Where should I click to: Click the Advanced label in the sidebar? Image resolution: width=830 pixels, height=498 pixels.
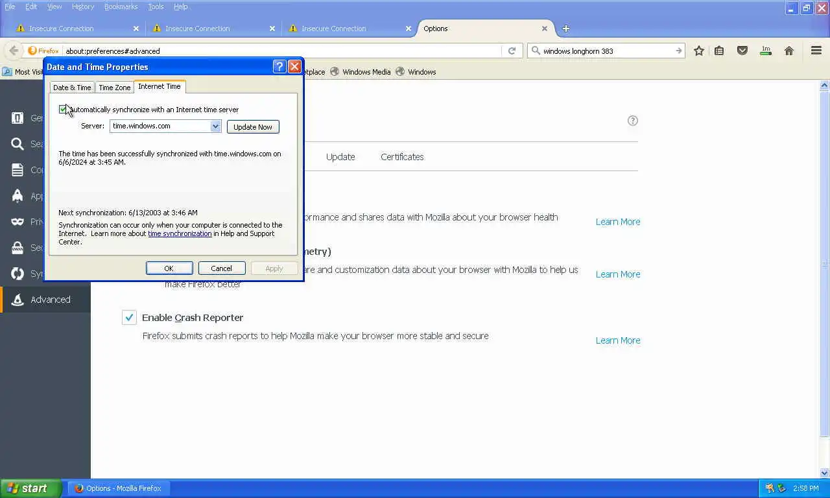(x=51, y=300)
